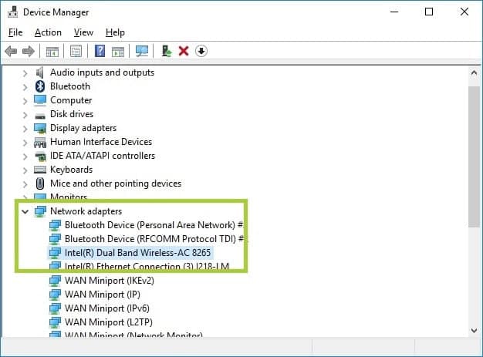The height and width of the screenshot is (357, 483).
Task: Select WAN Miniport (IKEv2) device
Action: click(x=109, y=281)
